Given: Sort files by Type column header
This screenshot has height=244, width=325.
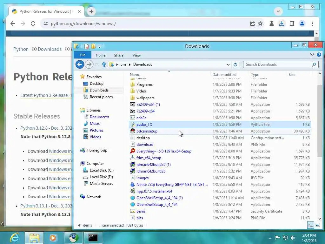Looking at the screenshot, I should pos(255,74).
